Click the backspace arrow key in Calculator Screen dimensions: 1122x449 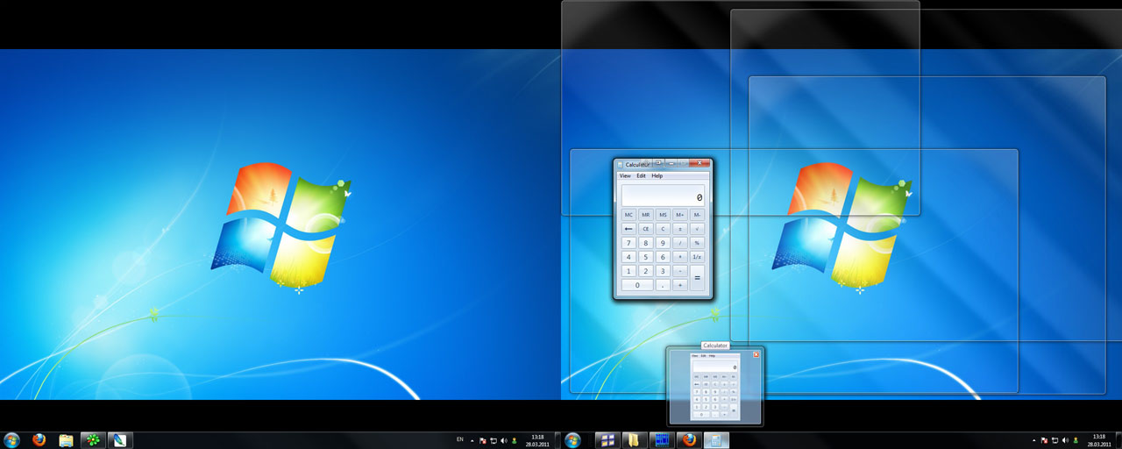[628, 229]
